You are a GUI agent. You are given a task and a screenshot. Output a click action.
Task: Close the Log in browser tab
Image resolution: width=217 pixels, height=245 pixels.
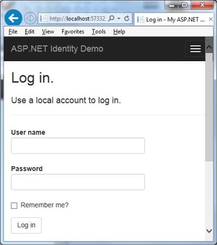coord(210,19)
